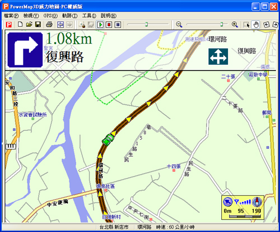The image size is (280, 232).
Task: Click the green car on the route
Action: coord(108,139)
